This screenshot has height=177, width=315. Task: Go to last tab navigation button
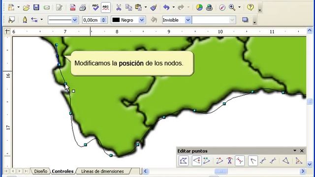[x=26, y=171]
